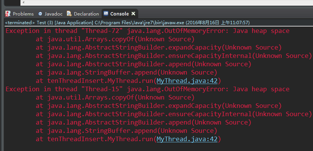This screenshot has width=313, height=151.
Task: Click expandCapacity line in Thread-15 trace
Action: [159, 106]
